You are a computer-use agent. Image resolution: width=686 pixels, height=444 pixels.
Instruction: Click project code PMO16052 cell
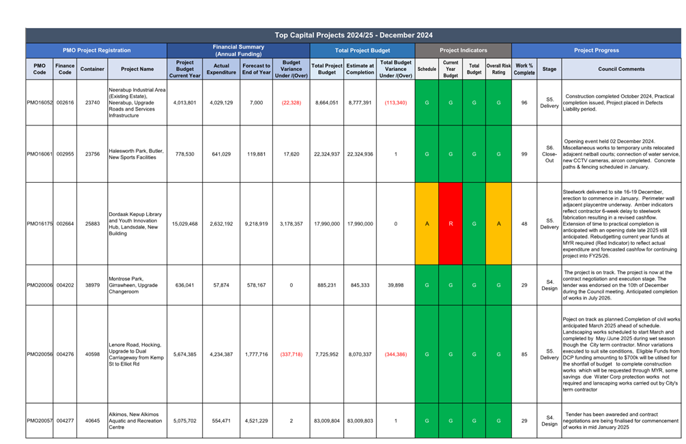pos(40,102)
